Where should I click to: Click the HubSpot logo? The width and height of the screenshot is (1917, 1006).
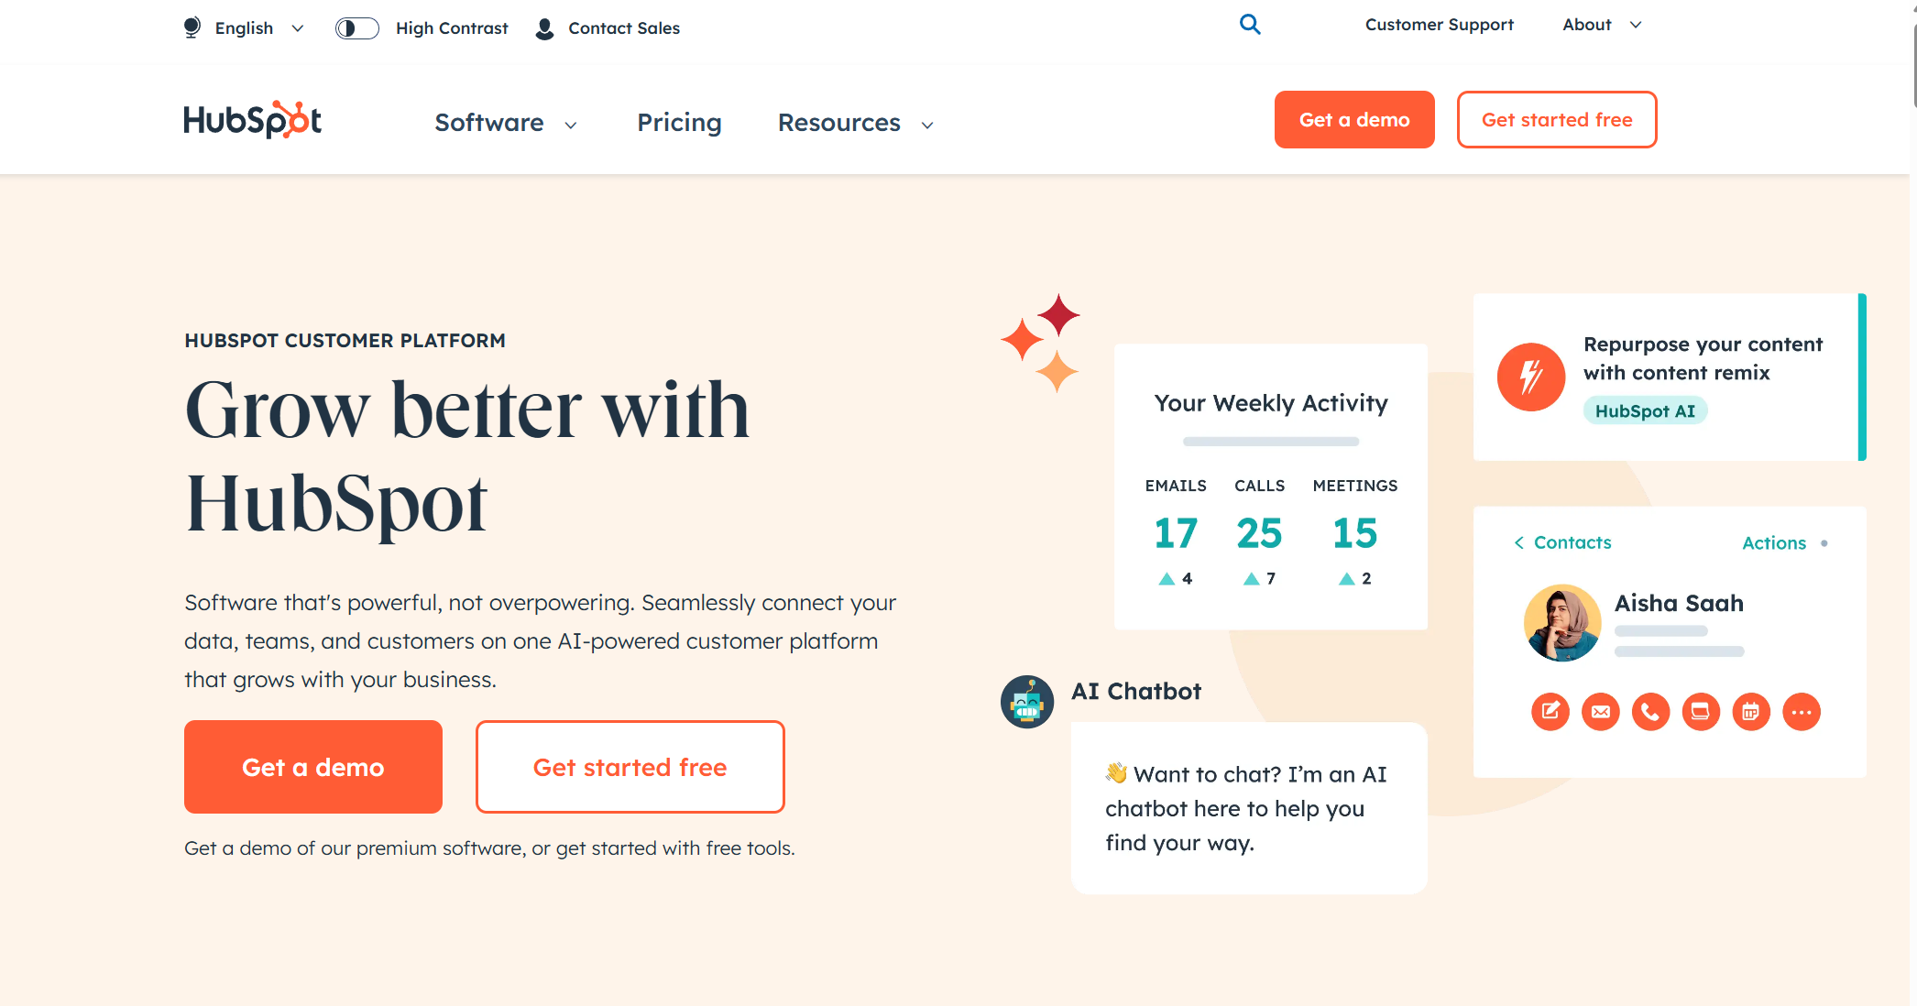pyautogui.click(x=252, y=120)
